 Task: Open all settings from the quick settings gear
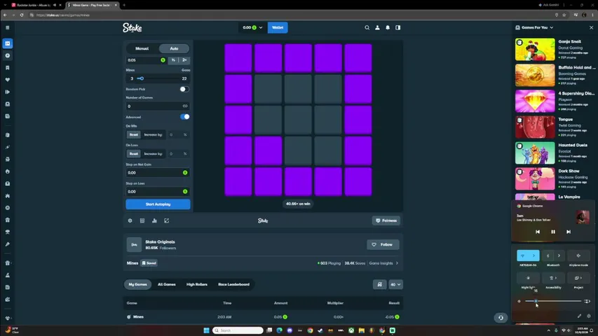point(588,316)
